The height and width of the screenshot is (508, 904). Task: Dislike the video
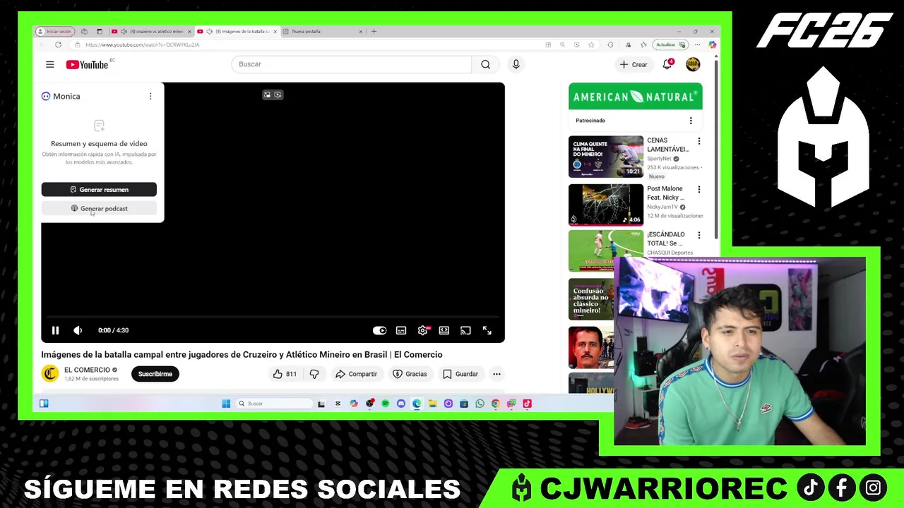314,374
